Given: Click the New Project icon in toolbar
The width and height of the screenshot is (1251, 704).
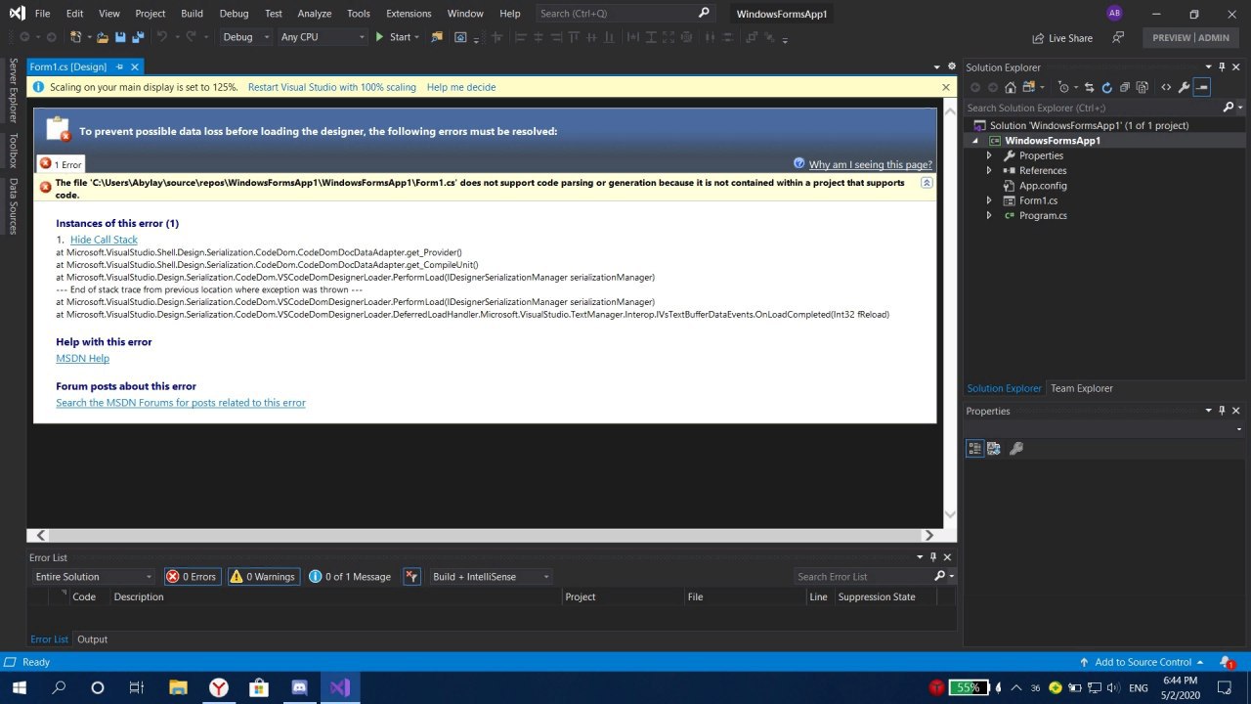Looking at the screenshot, I should click(75, 37).
